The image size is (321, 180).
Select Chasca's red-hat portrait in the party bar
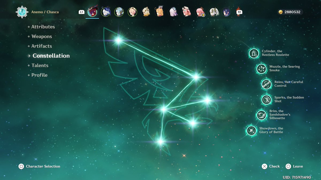coord(92,12)
